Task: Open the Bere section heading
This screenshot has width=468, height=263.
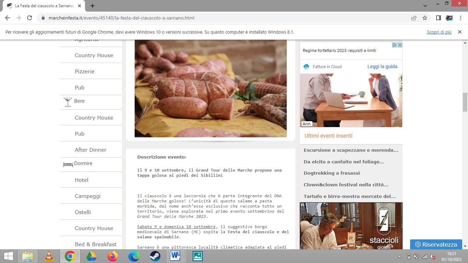Action: tap(79, 101)
